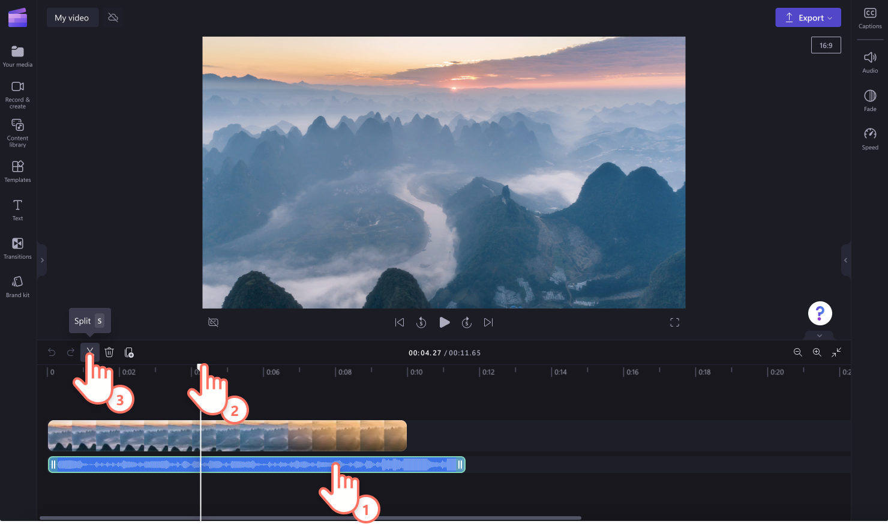Toggle hide captions icon under preview
This screenshot has height=524, width=888.
click(213, 322)
